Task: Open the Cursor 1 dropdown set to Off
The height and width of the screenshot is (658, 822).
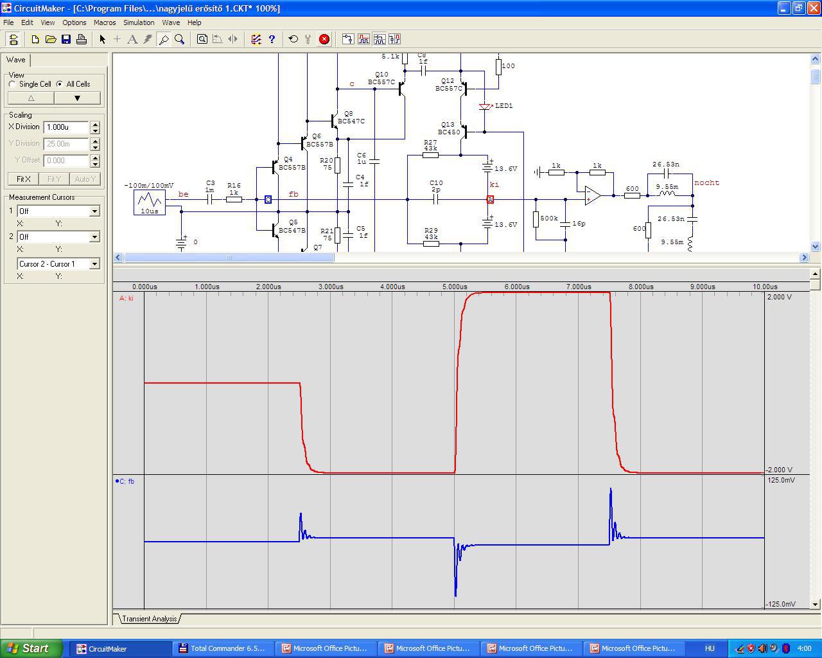Action: 94,211
